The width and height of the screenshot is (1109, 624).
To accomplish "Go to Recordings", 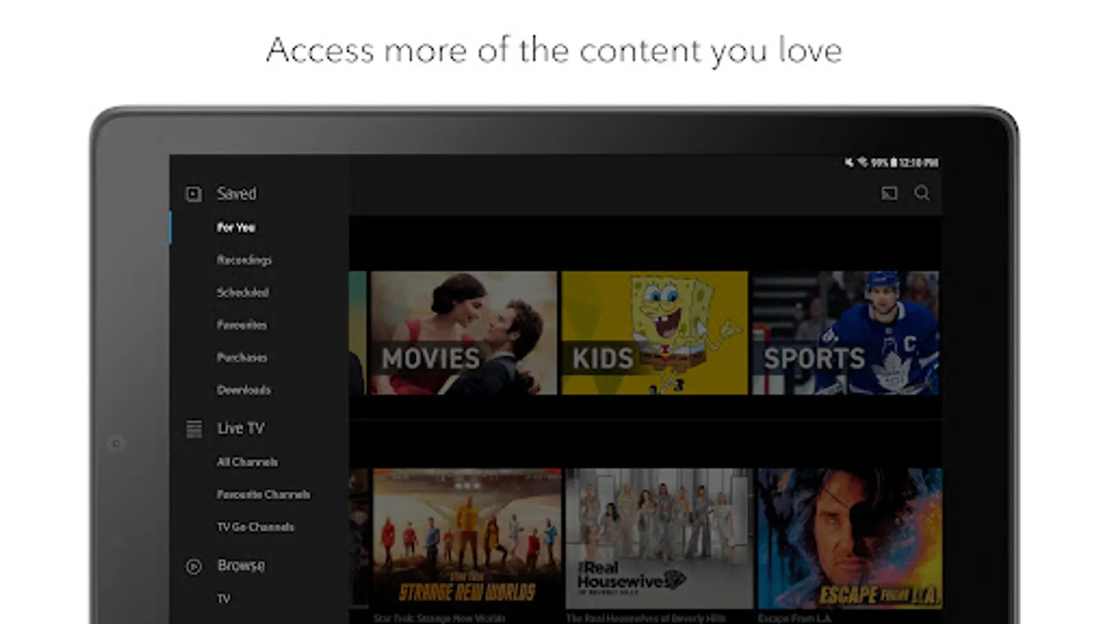I will coord(244,260).
